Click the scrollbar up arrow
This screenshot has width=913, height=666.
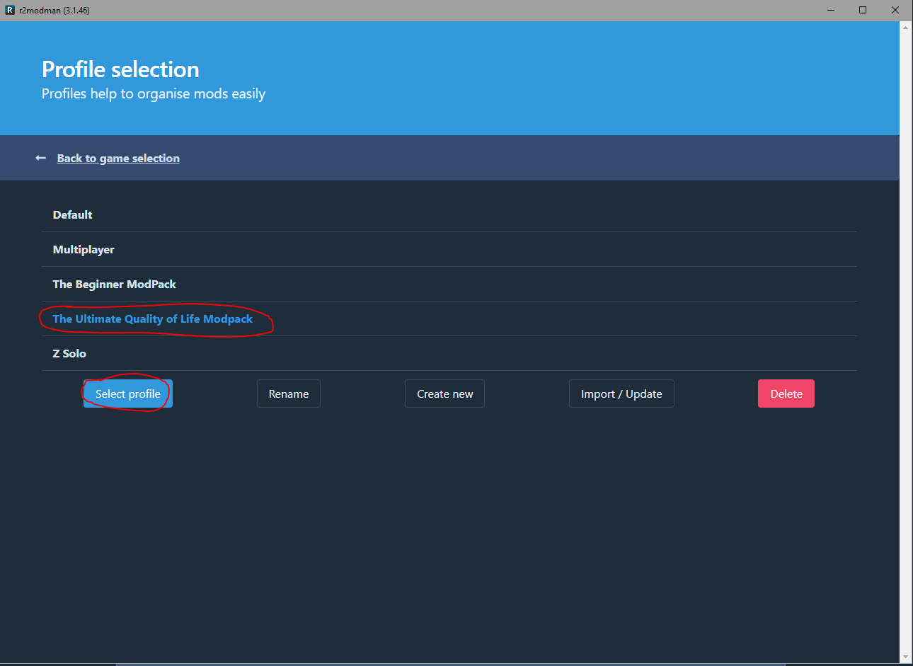[906, 28]
